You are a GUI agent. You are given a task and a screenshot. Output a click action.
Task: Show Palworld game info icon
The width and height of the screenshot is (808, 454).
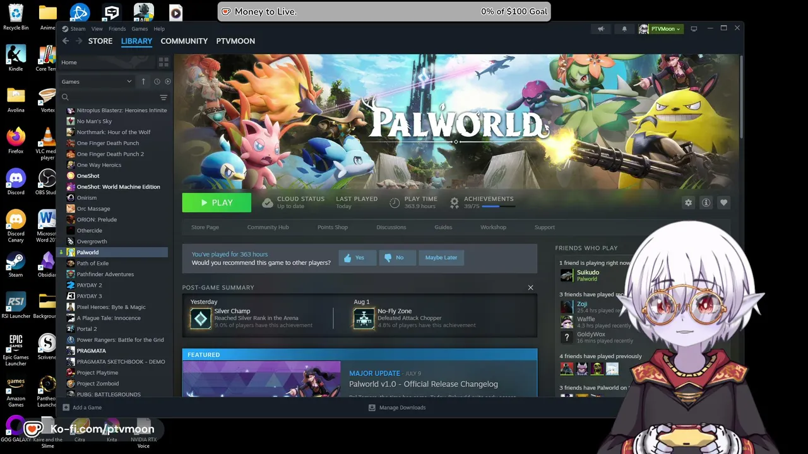tap(706, 203)
